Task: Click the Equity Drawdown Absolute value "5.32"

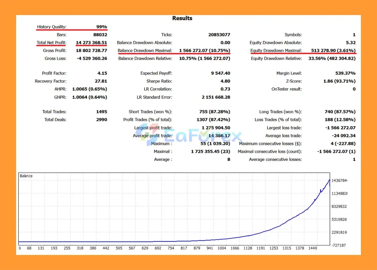Action: point(351,43)
